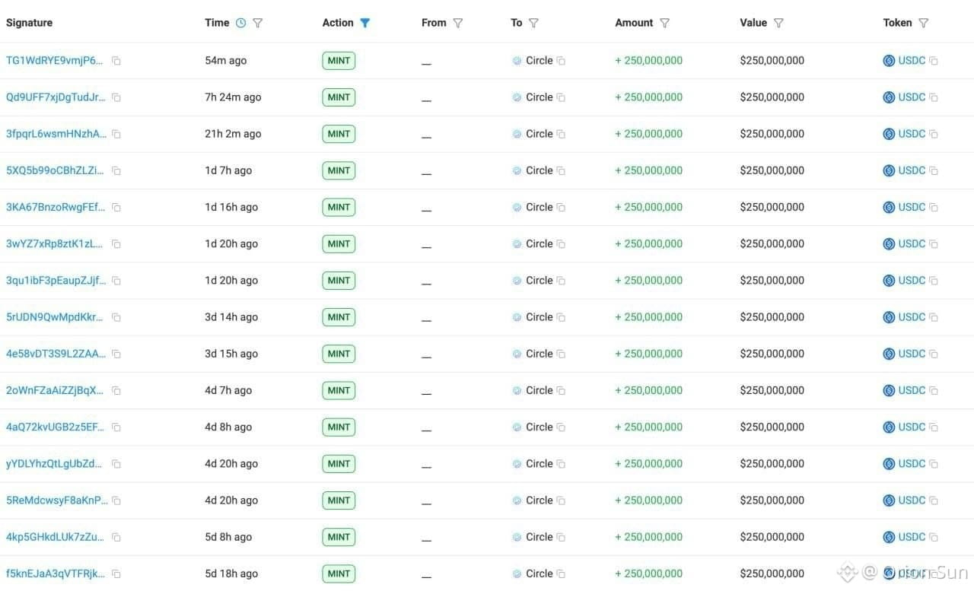Open the USDC token link in the 1d 16h ago row
Screen dimensions: 974x591
click(x=912, y=207)
